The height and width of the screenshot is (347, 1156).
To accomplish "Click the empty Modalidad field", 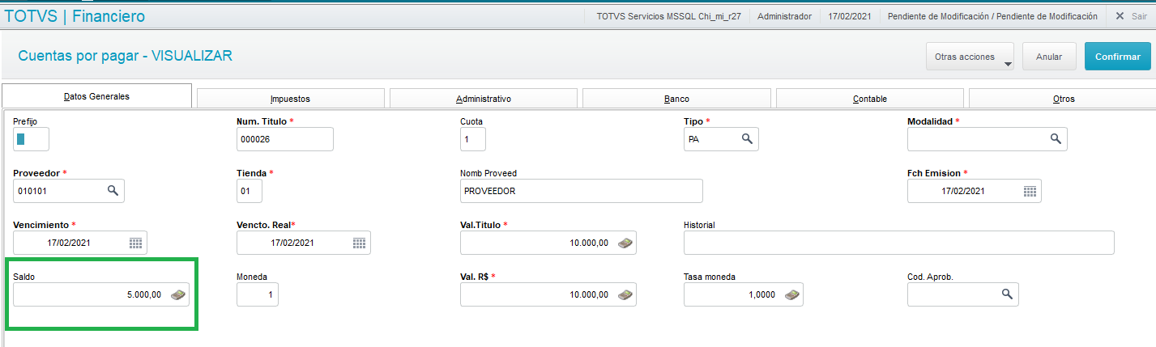I will pyautogui.click(x=987, y=139).
